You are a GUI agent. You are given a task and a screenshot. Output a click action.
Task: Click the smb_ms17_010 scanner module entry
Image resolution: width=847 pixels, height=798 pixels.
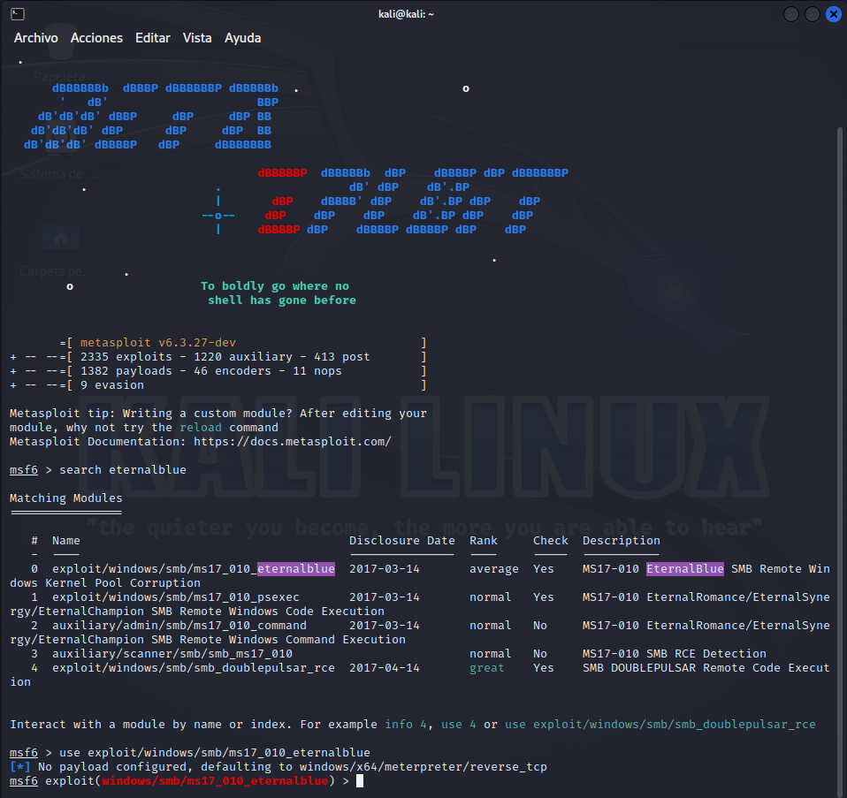click(172, 654)
